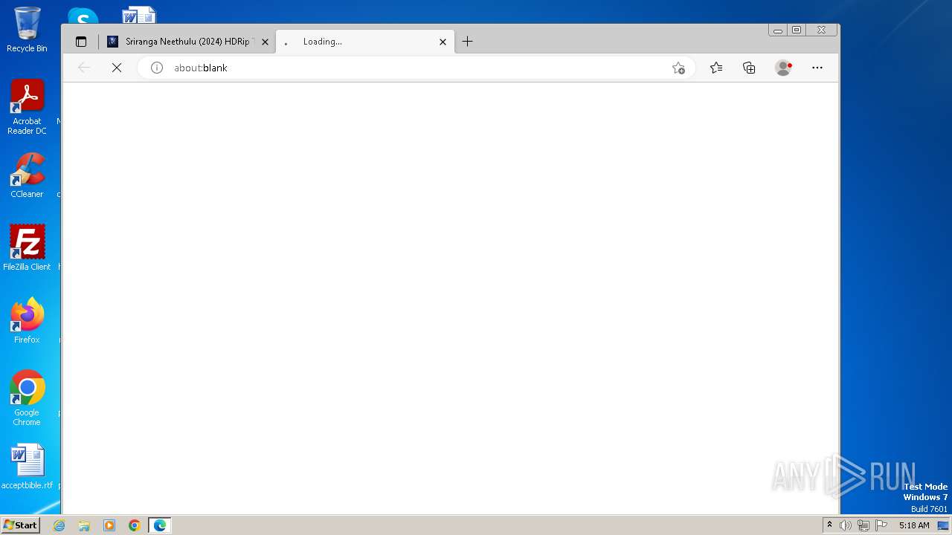Launch Acrobat Reader DC shortcut
The height and width of the screenshot is (535, 952).
pyautogui.click(x=27, y=107)
